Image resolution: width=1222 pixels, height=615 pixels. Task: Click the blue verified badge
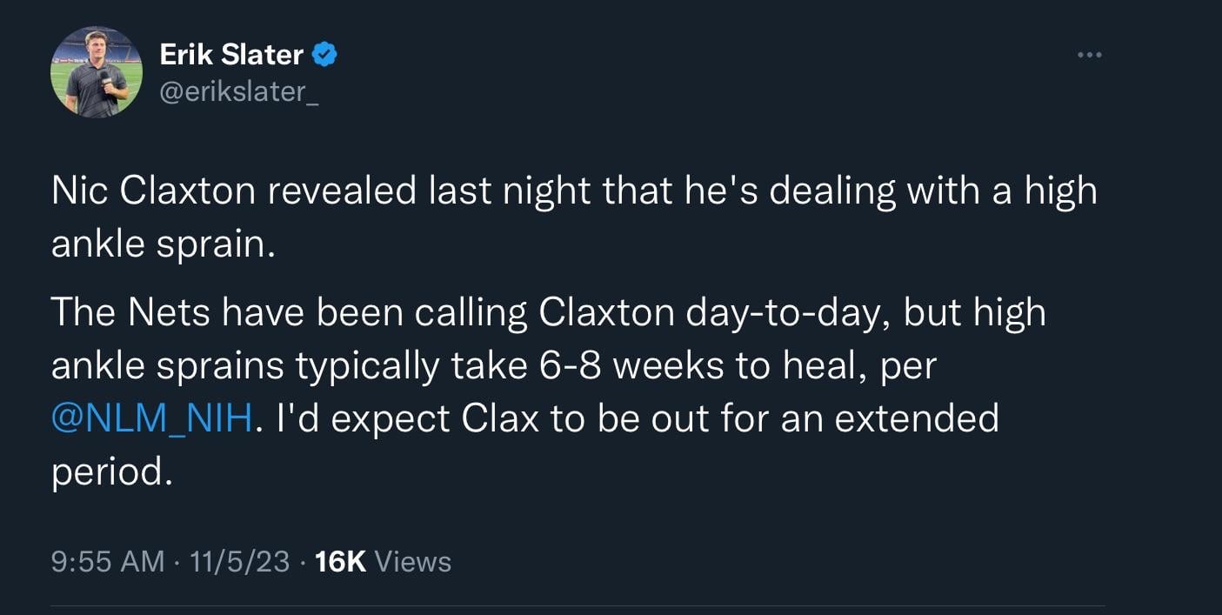pos(324,55)
